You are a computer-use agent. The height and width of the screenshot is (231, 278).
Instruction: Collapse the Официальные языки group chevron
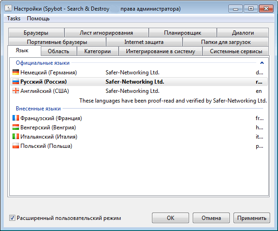coord(262,63)
